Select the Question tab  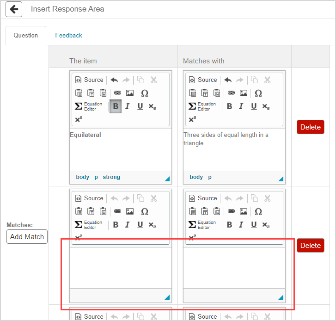26,35
